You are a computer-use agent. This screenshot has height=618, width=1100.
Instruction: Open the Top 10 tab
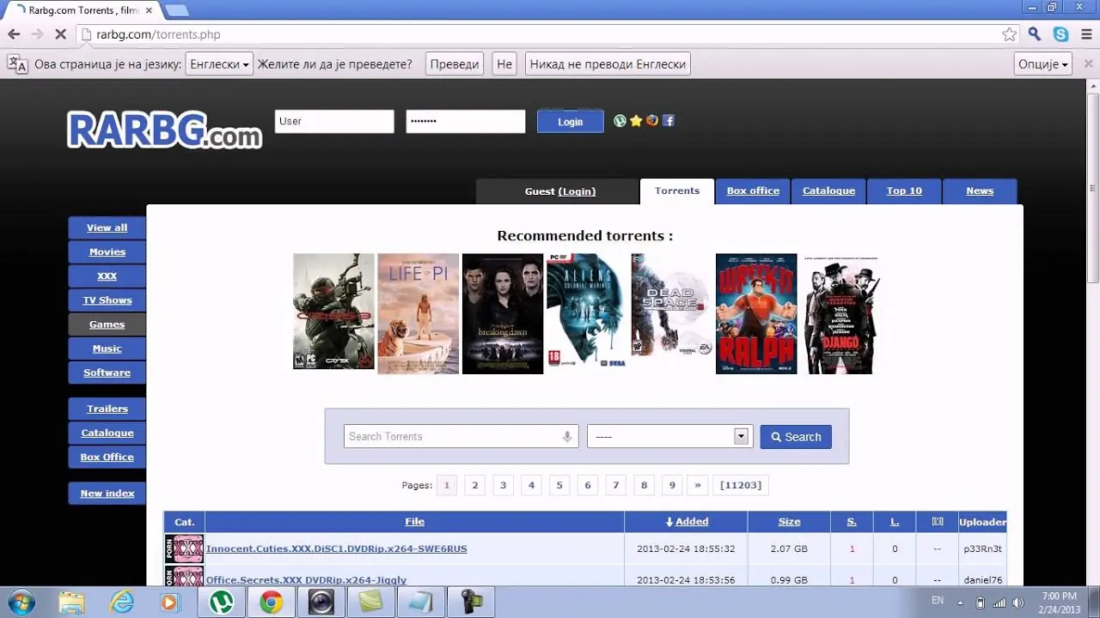point(903,191)
